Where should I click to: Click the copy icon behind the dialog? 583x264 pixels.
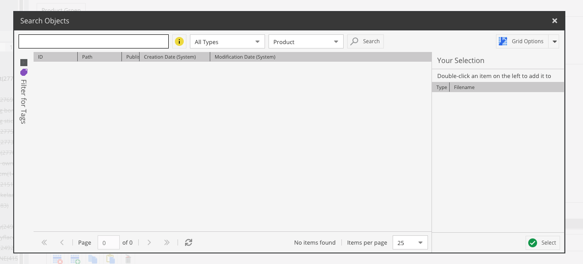point(93,259)
